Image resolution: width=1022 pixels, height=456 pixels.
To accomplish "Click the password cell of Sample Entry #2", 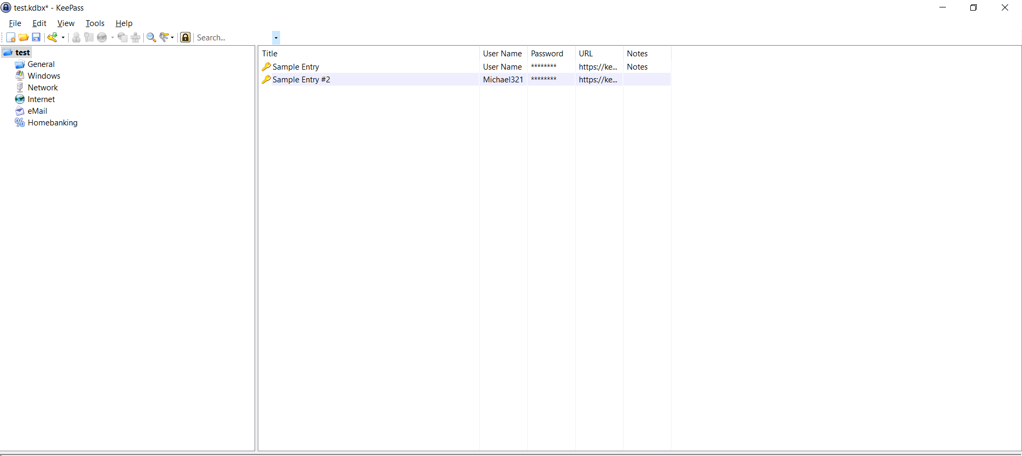I will pyautogui.click(x=551, y=79).
